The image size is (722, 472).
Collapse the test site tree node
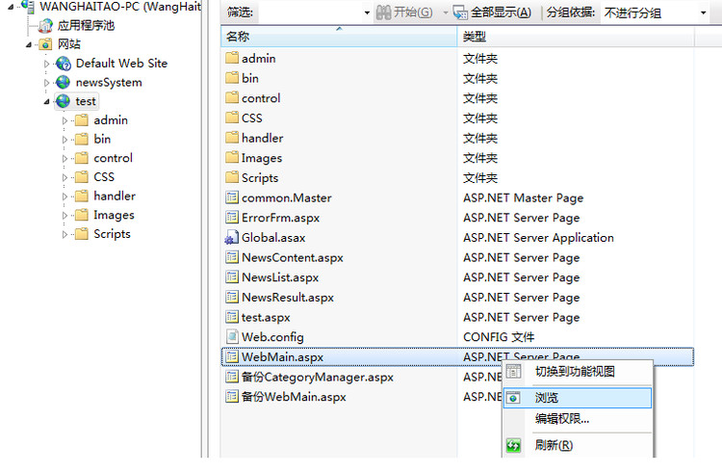46,101
